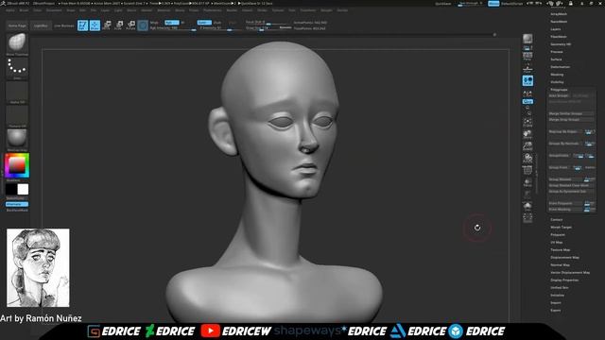Image resolution: width=605 pixels, height=340 pixels.
Task: Toggle the Rgb channel button
Action: pos(172,23)
